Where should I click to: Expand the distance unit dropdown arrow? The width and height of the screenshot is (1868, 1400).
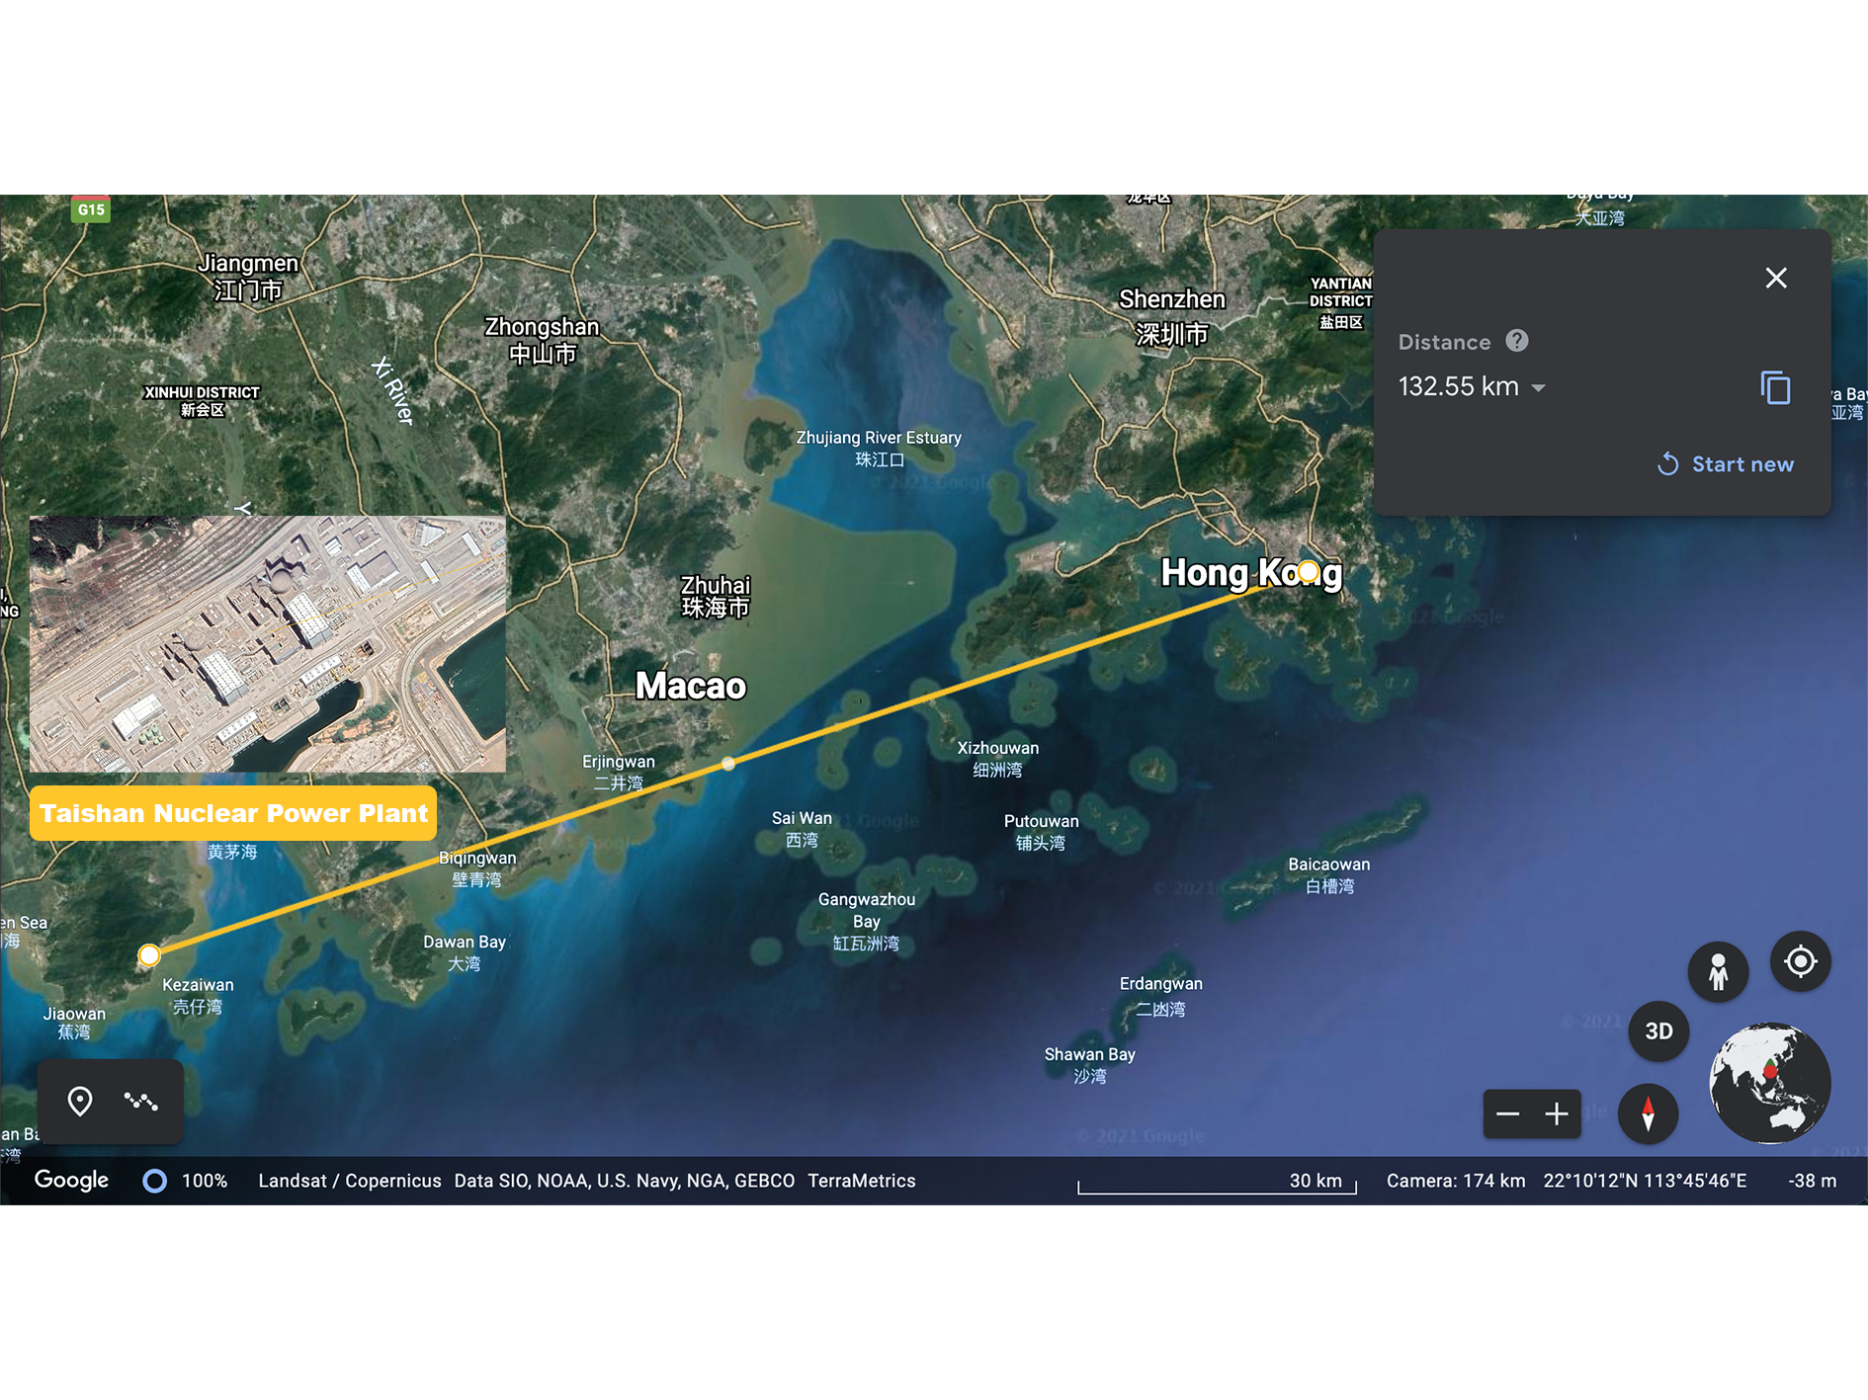point(1538,388)
